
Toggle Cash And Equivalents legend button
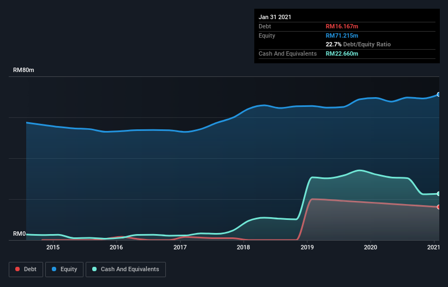(x=126, y=270)
